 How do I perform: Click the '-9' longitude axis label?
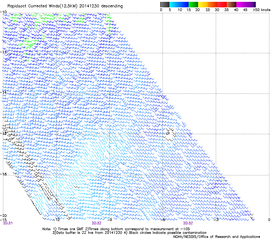coord(110,220)
